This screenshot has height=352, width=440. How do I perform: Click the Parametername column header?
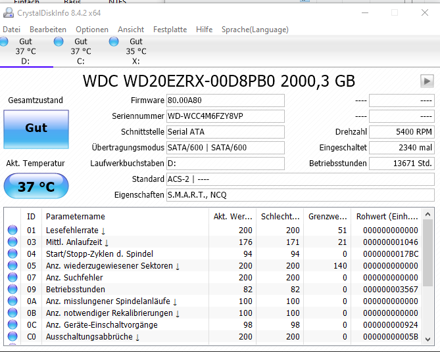tap(125, 216)
